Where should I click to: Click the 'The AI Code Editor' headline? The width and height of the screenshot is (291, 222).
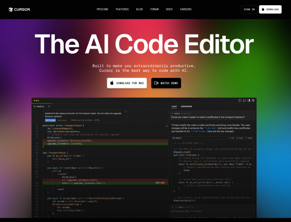144,44
